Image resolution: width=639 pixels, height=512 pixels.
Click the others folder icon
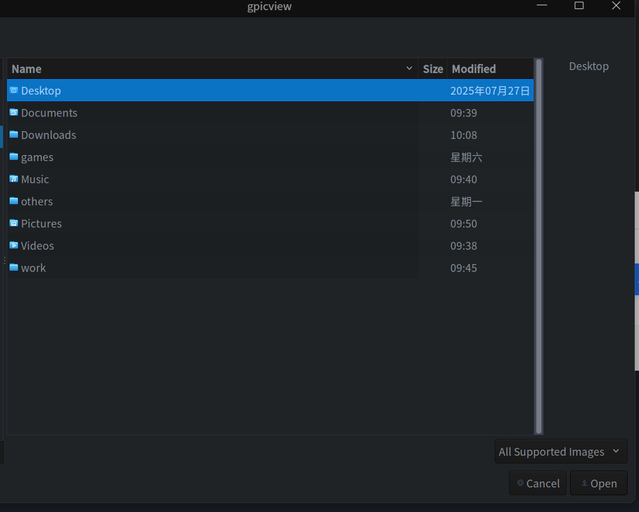click(14, 201)
